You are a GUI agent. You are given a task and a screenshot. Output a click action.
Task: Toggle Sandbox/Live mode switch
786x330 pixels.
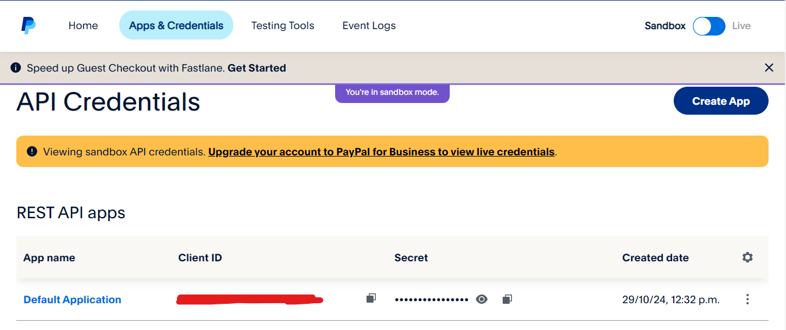[709, 26]
